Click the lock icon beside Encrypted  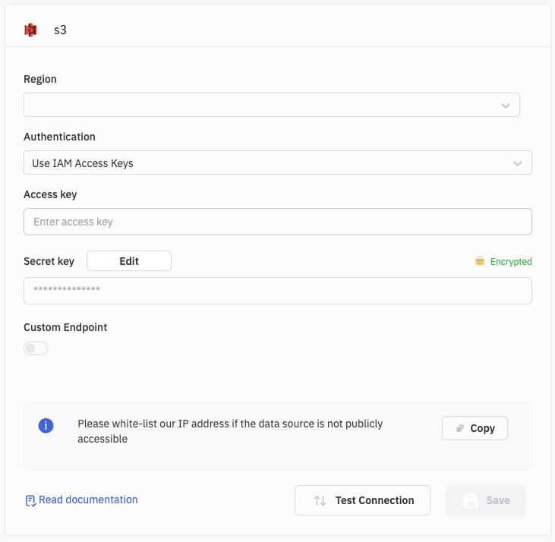click(479, 261)
